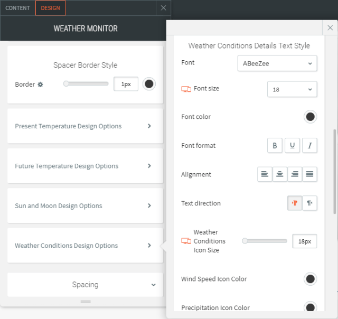Close the Weather Conditions style popup
The image size is (338, 319).
click(330, 29)
